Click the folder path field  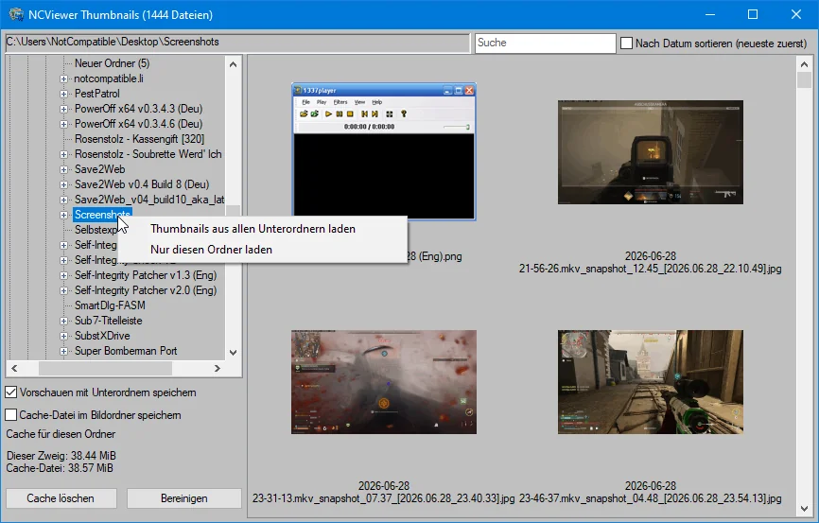237,43
